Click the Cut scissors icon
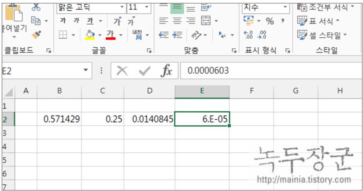 [36, 7]
